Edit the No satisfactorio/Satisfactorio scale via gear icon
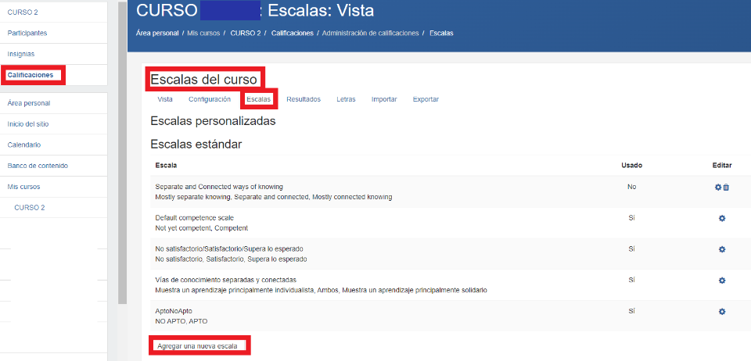Viewport: 751px width, 361px height. (722, 249)
